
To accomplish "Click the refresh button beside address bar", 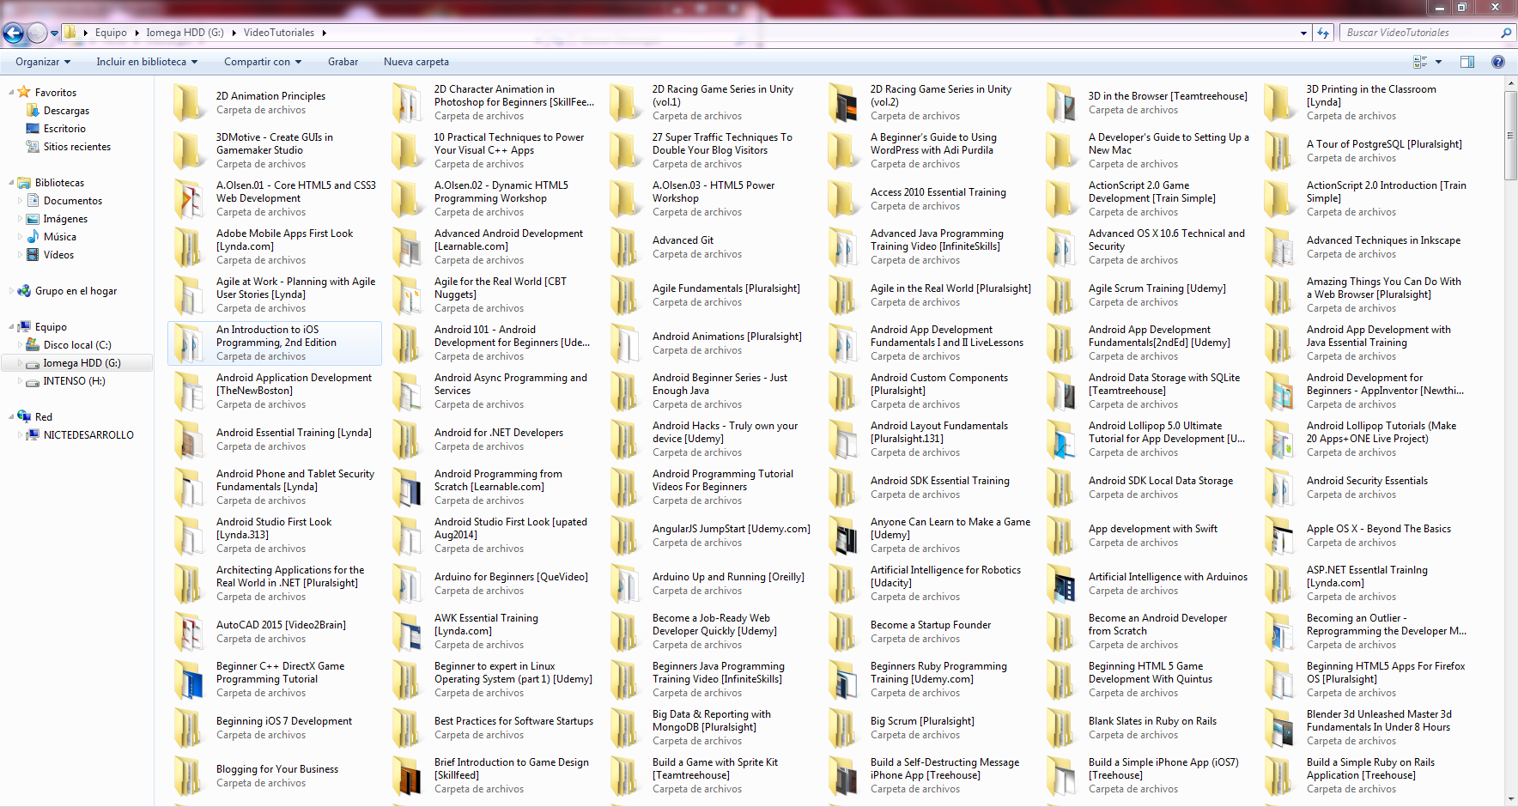I will click(1323, 33).
